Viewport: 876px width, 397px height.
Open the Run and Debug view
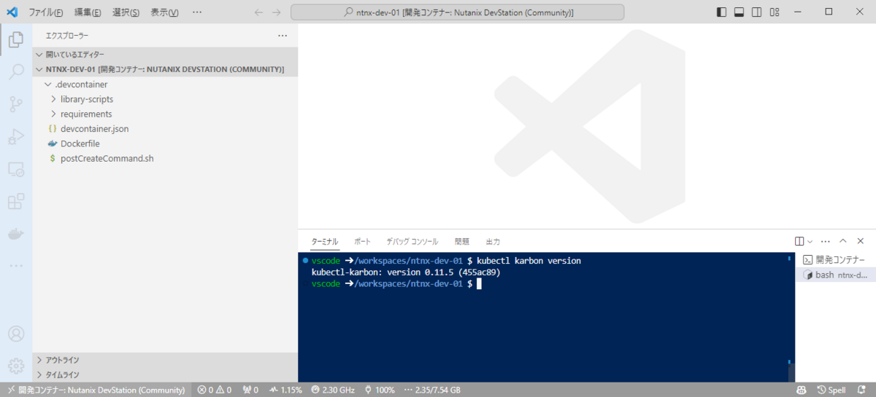point(15,136)
